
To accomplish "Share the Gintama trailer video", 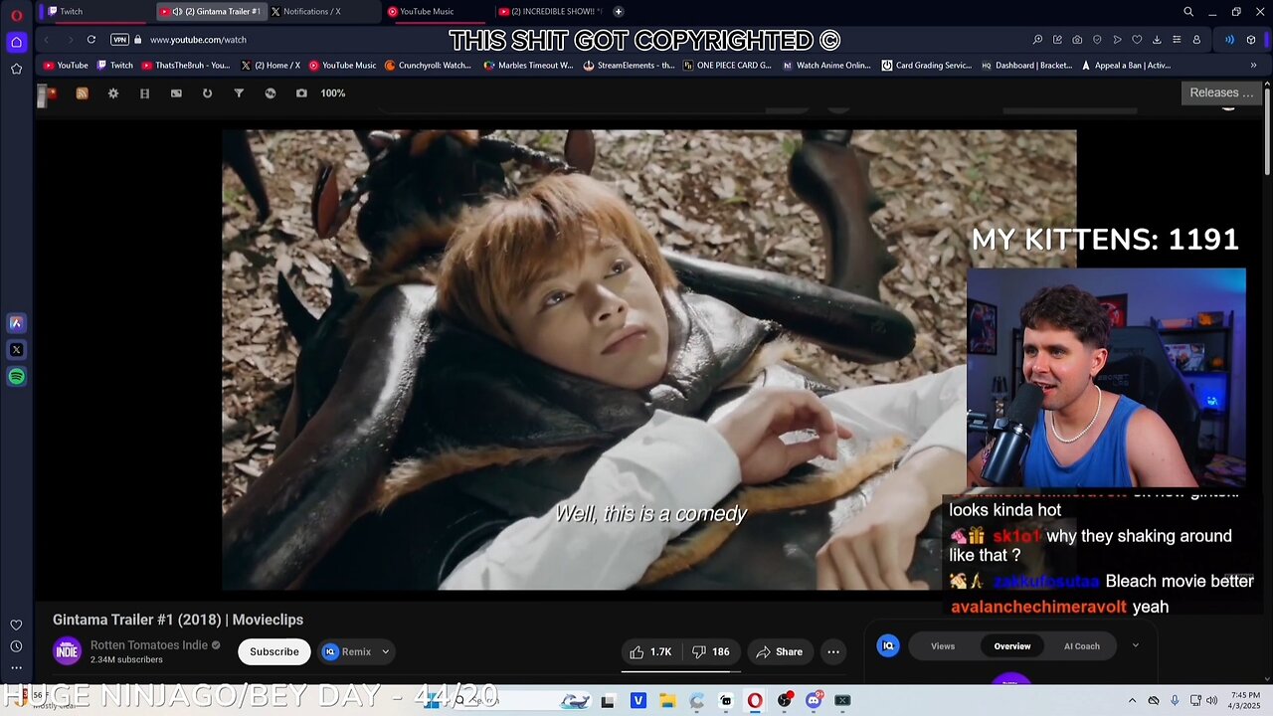I will pyautogui.click(x=779, y=652).
